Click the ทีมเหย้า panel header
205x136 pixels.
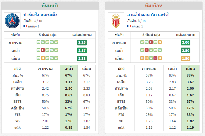tap(50, 5)
